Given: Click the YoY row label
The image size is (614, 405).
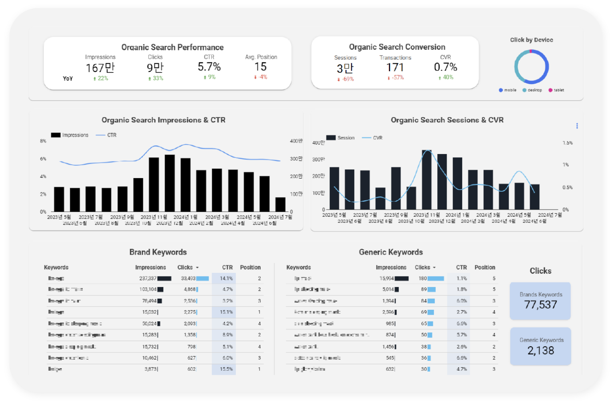Looking at the screenshot, I should 68,78.
